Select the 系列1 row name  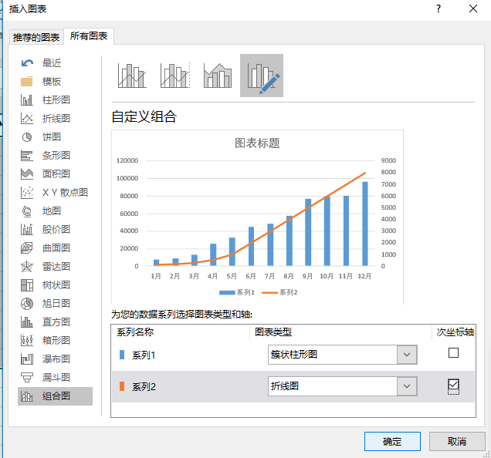click(x=144, y=355)
